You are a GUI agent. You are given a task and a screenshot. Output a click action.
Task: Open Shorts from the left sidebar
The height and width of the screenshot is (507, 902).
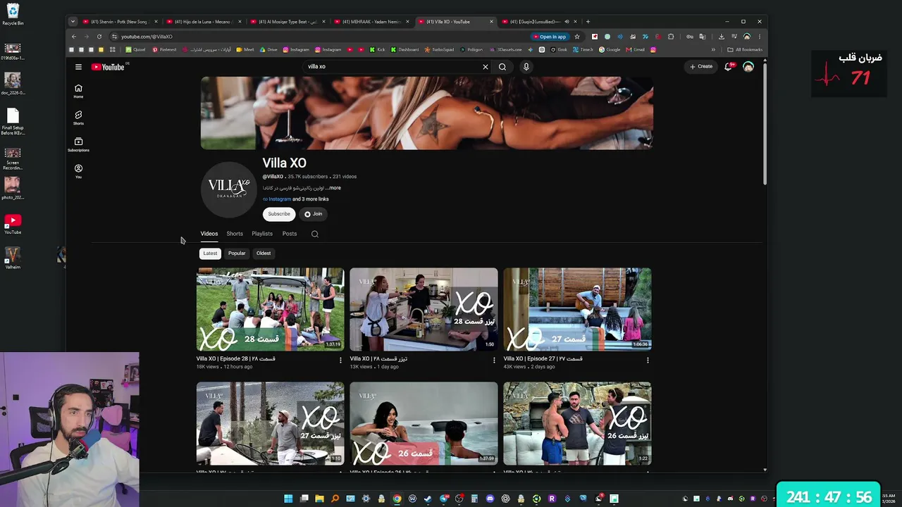[78, 118]
